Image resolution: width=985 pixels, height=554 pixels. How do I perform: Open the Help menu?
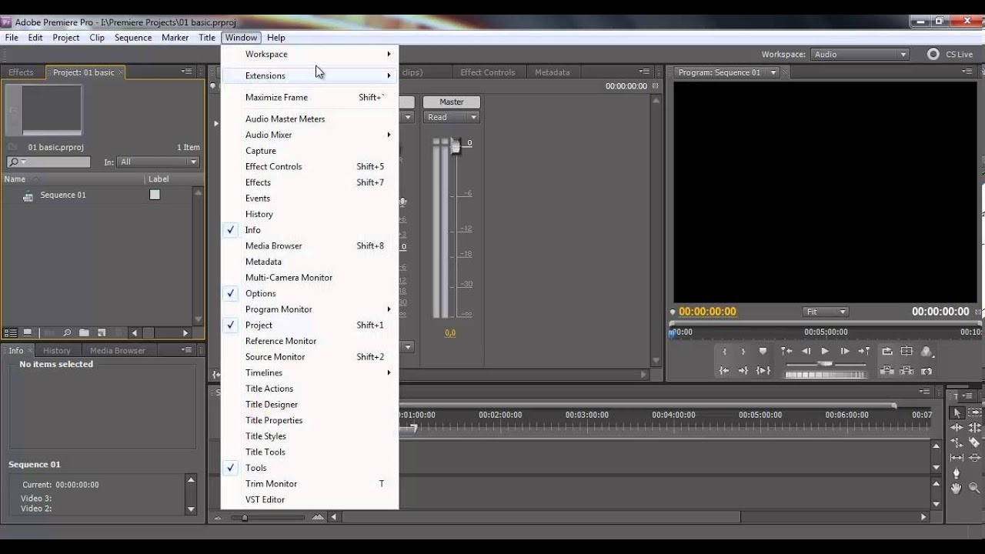275,37
